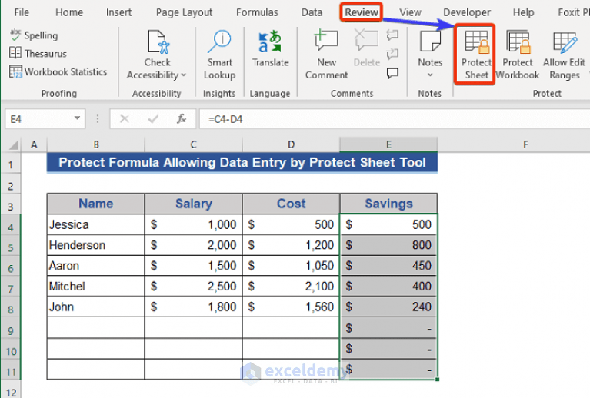Click the title cell Protect Formula Allowing Data Entry
This screenshot has height=398, width=590.
coord(242,163)
